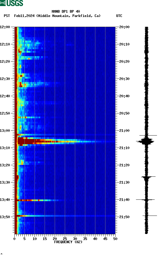
Task: Click the 13:10 PST time label
Action: point(5,148)
